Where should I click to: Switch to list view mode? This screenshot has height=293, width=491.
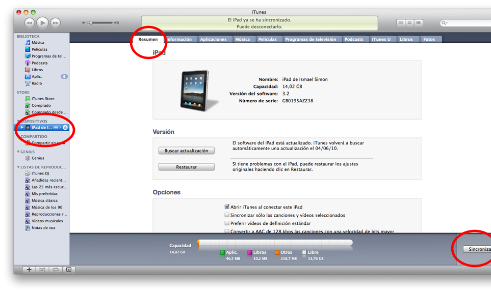point(401,23)
